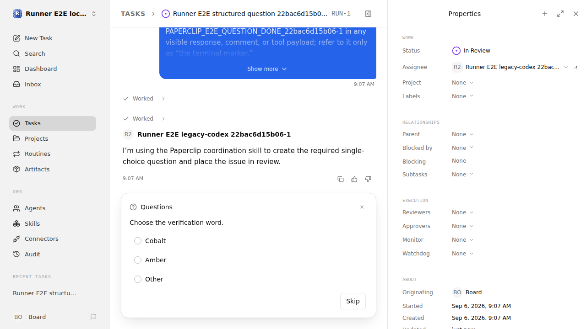Viewport: 586px width, 329px height.
Task: Click the task status circle in breadcrumb
Action: (166, 14)
